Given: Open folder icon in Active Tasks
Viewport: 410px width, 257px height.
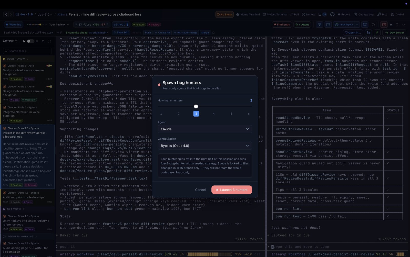Looking at the screenshot, I should [24, 41].
